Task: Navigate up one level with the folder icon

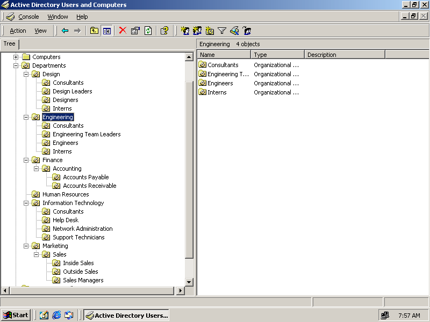Action: point(94,31)
